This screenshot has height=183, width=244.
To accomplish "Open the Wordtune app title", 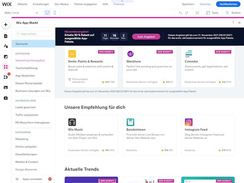I will 134,61.
